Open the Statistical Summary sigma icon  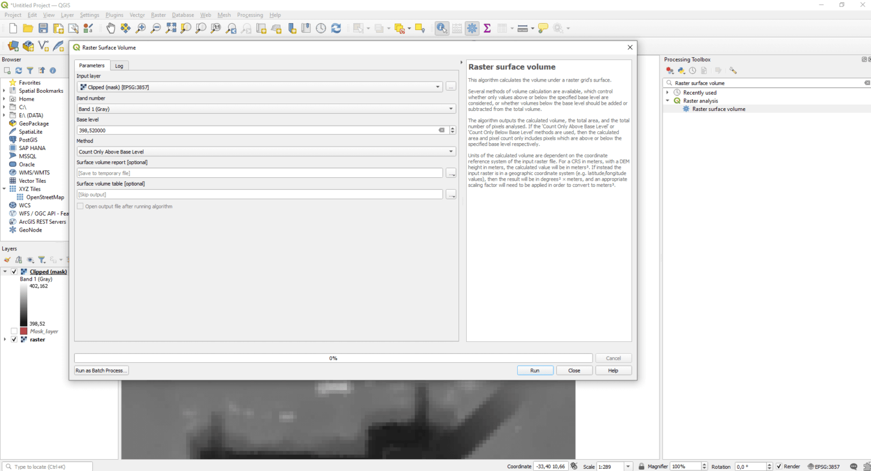pyautogui.click(x=487, y=28)
